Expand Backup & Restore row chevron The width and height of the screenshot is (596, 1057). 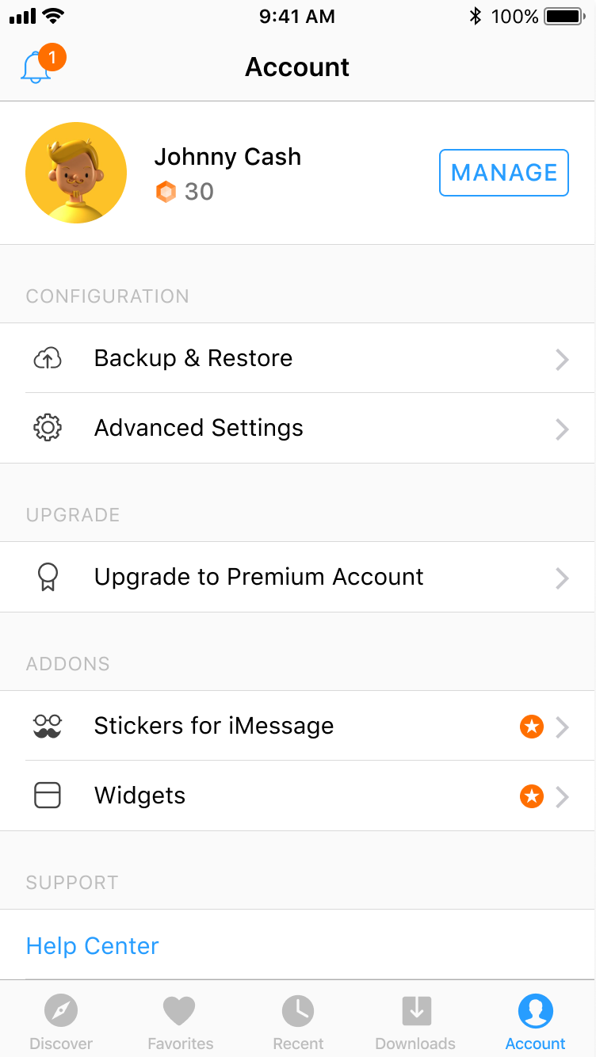click(x=562, y=360)
